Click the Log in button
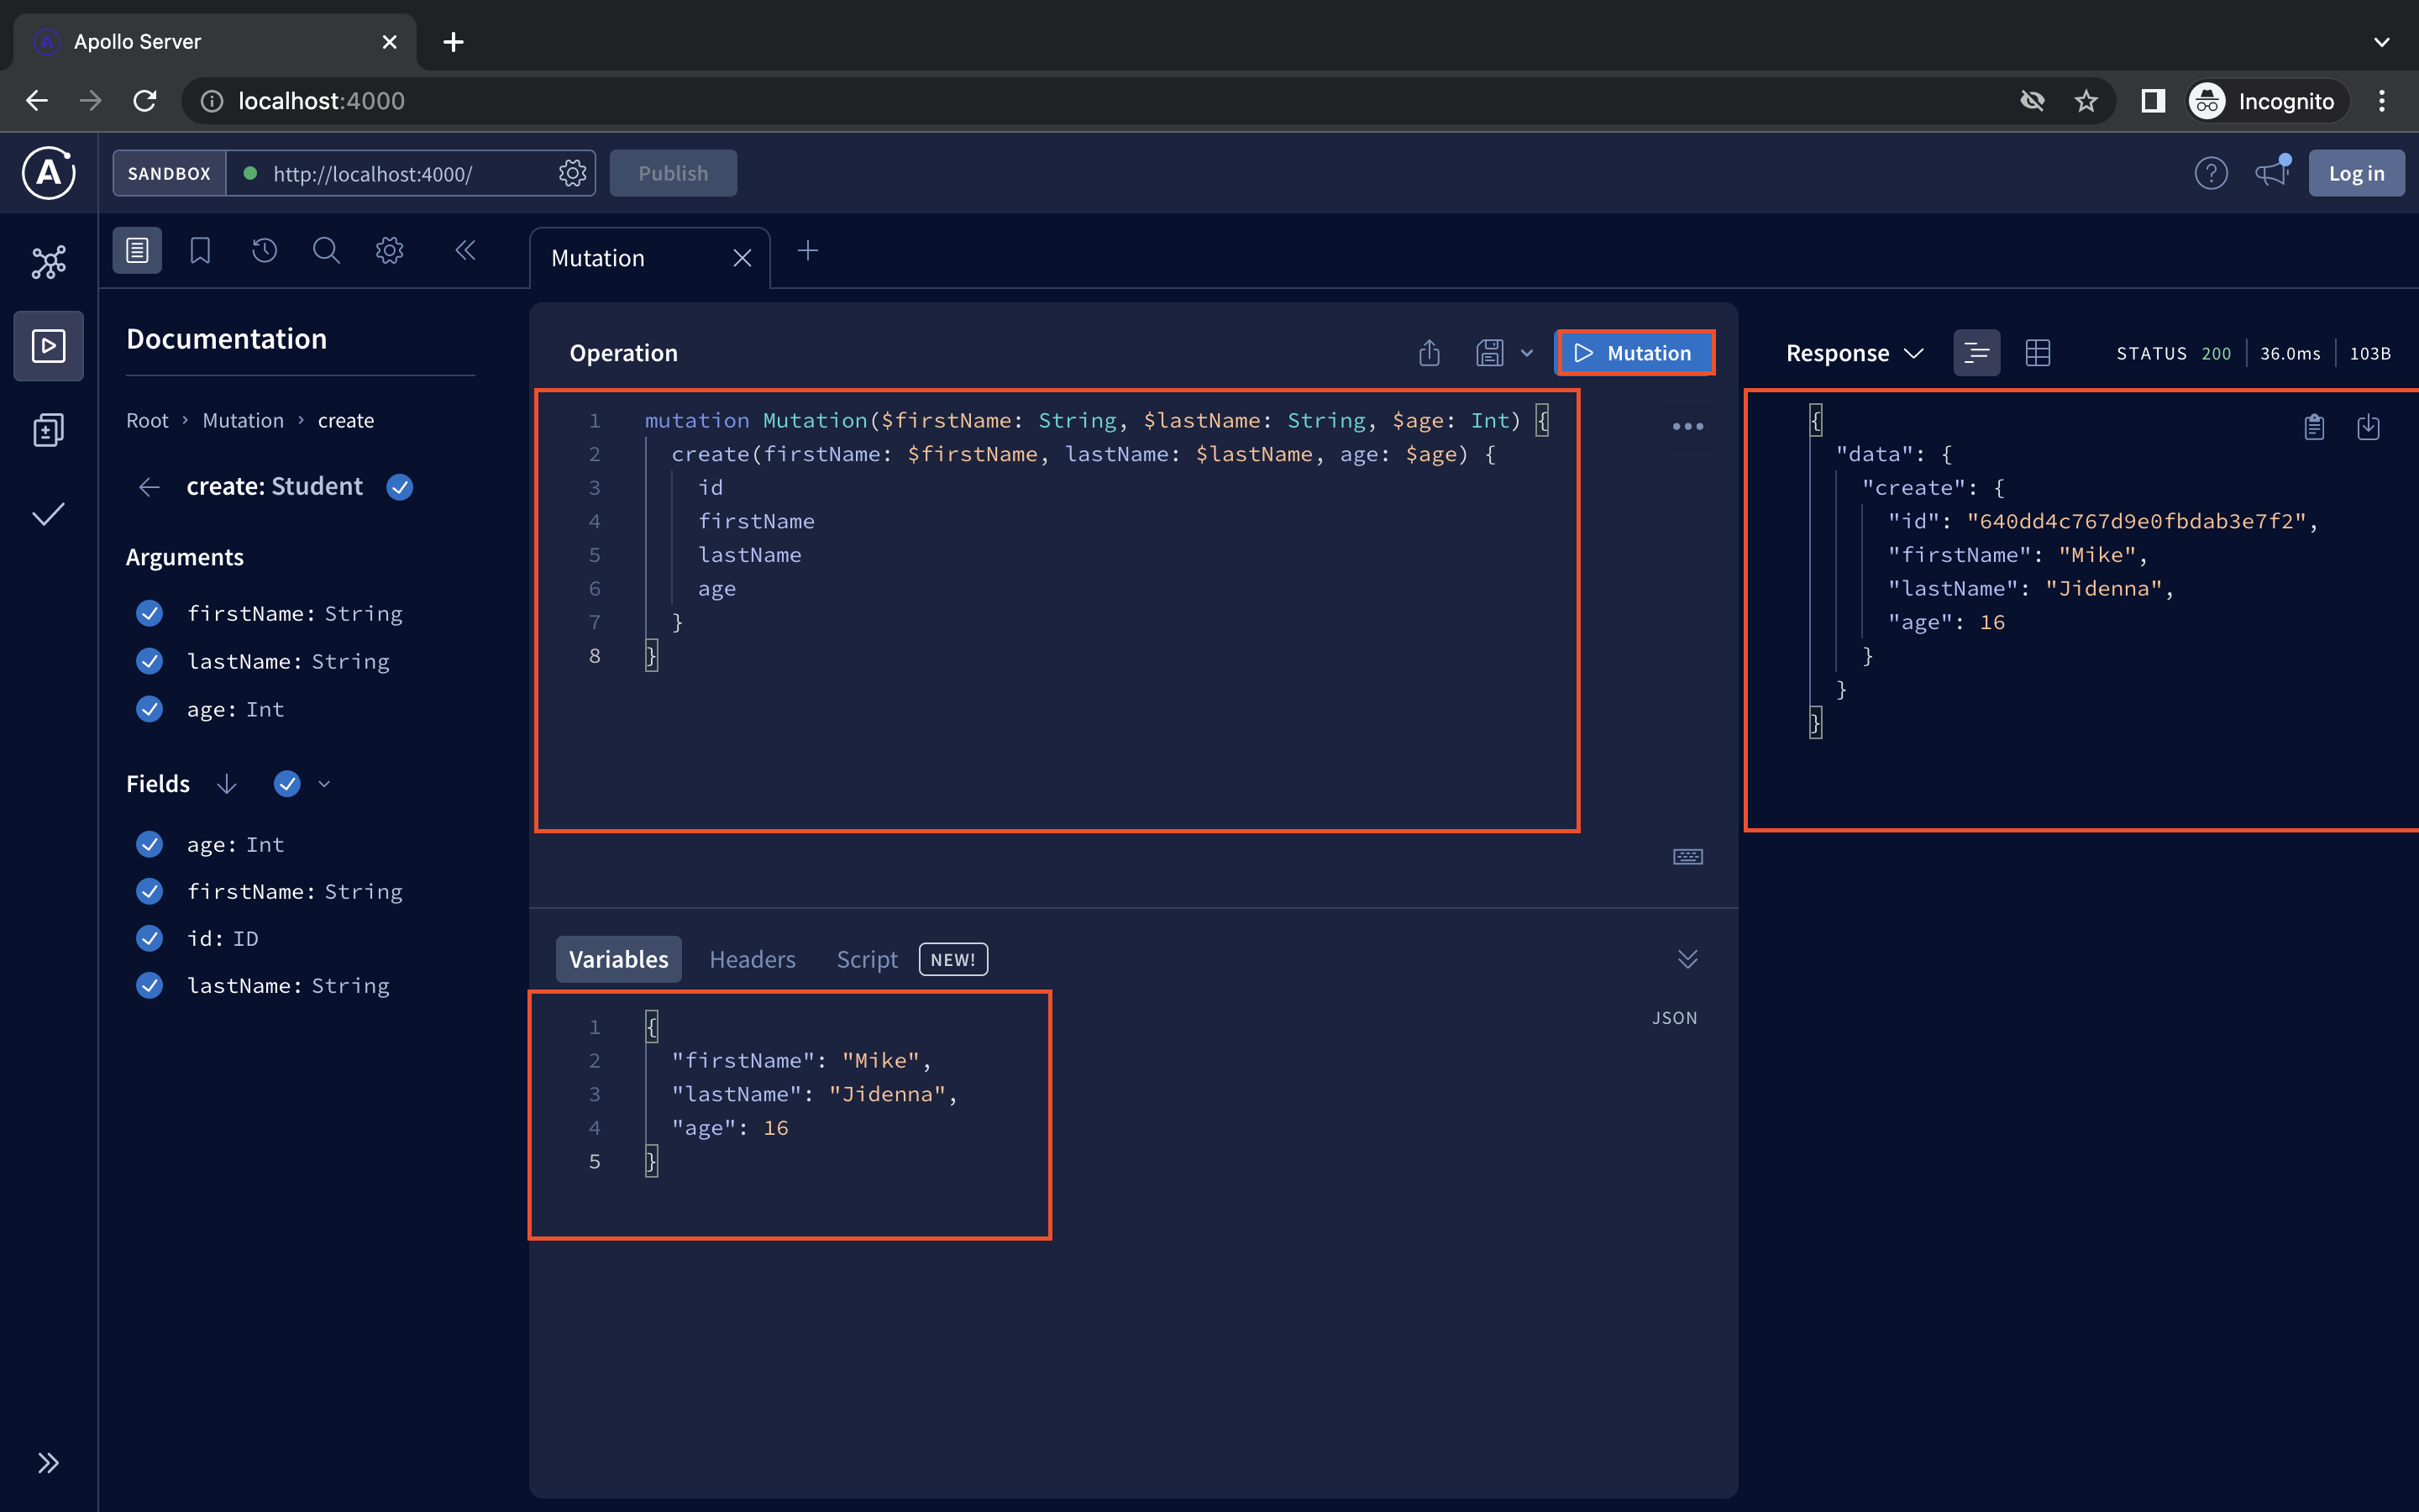Image resolution: width=2419 pixels, height=1512 pixels. coord(2356,173)
